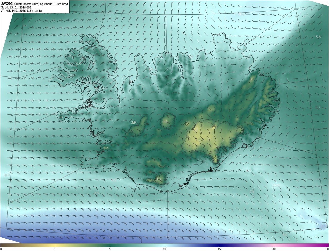This screenshot has width=329, height=251.
Task: Click the 3.9 value on the western glacier
Action: click(133, 123)
